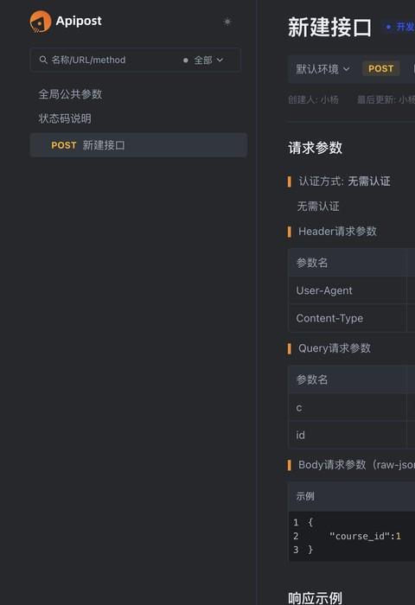Click the 示例 tab of body params

tap(305, 496)
